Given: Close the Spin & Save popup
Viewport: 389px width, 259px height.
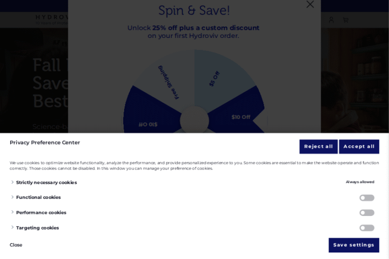Looking at the screenshot, I should (310, 5).
